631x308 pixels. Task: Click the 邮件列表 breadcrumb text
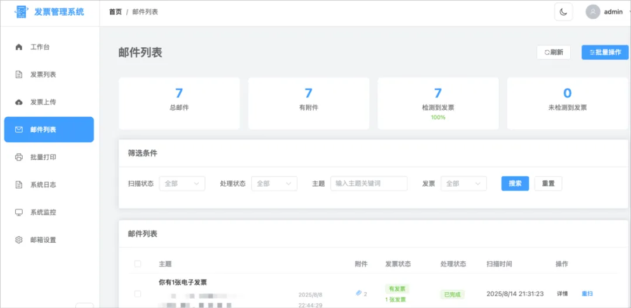coord(145,12)
